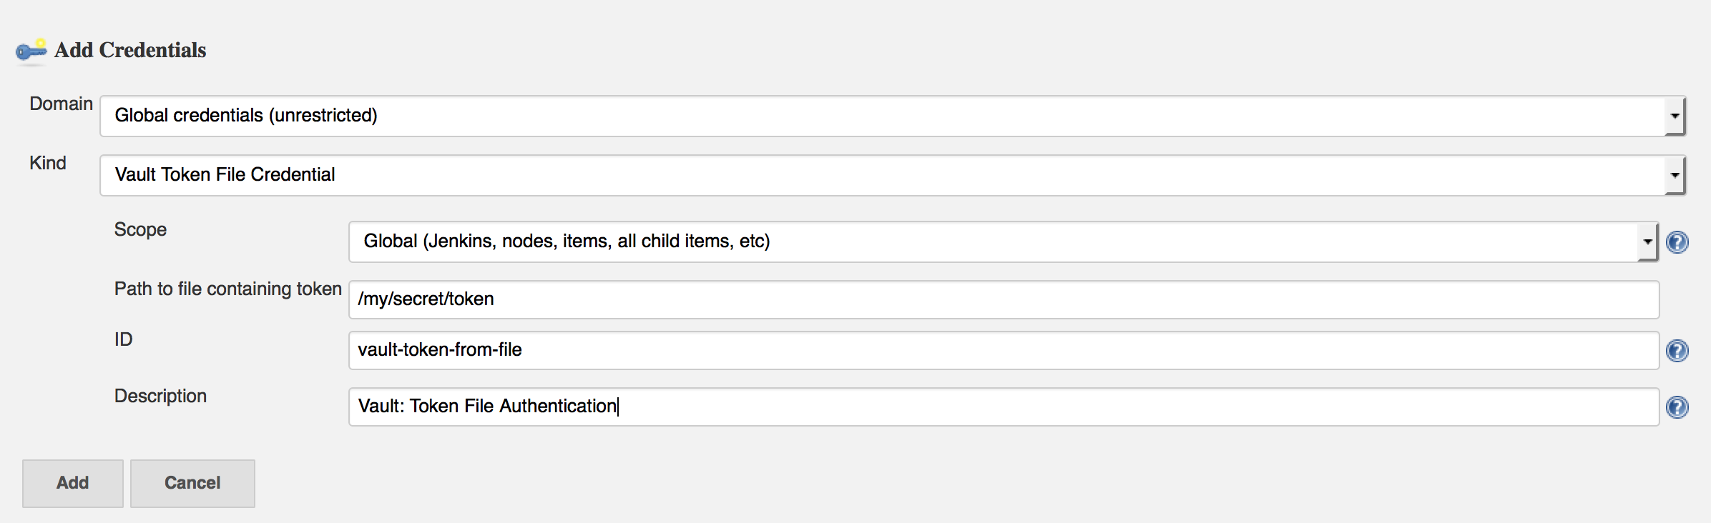Click the key icon beside Add Credentials
The height and width of the screenshot is (523, 1711).
(31, 51)
